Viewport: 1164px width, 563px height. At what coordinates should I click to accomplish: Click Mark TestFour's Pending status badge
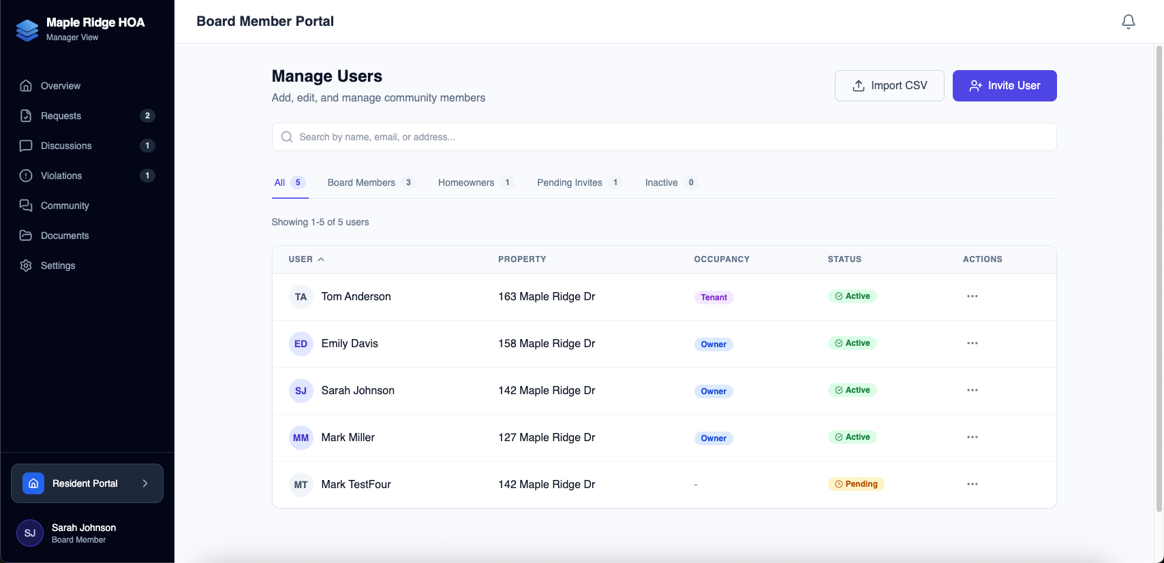(x=856, y=484)
